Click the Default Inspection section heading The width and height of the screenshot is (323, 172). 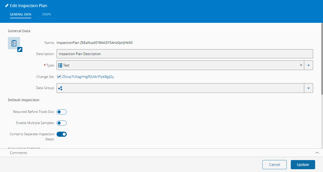pyautogui.click(x=24, y=100)
